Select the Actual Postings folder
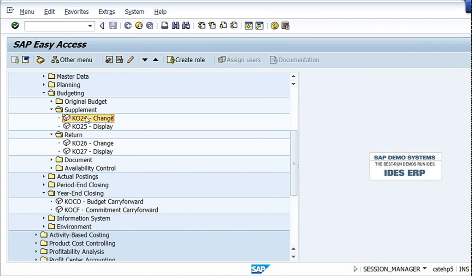 tap(73, 176)
